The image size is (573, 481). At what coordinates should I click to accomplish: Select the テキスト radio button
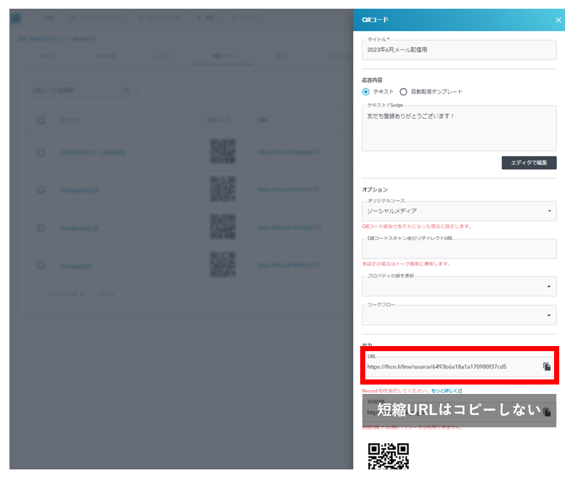(x=366, y=92)
